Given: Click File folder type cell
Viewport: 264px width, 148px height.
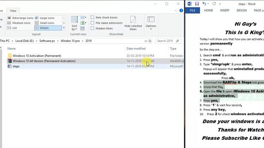Looking at the screenshot, I should point(177,56).
